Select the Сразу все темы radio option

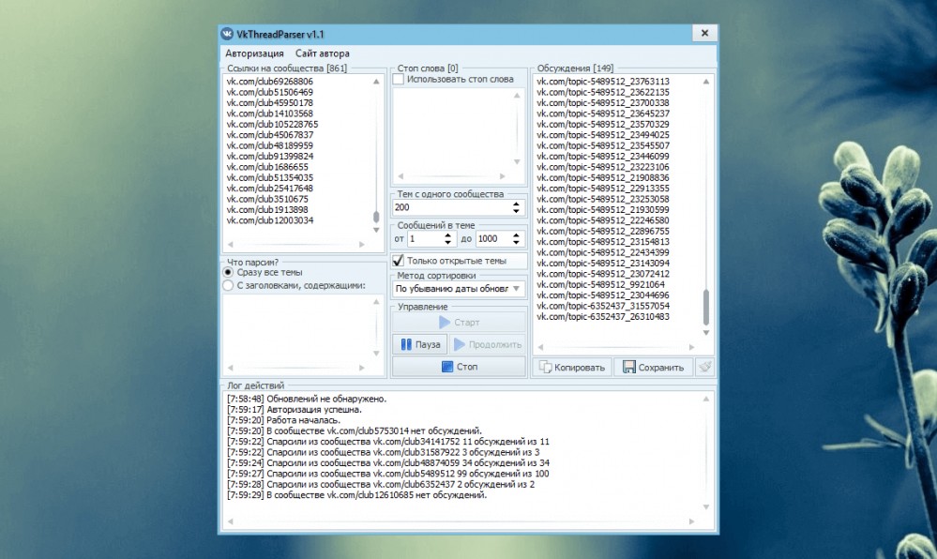(228, 272)
